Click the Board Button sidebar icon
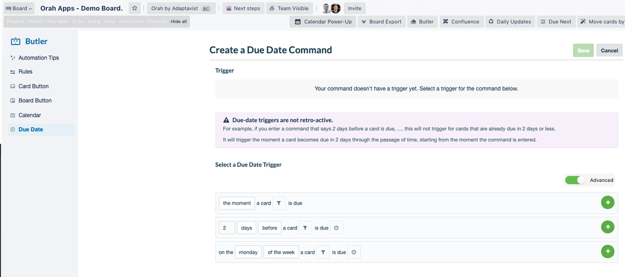This screenshot has width=625, height=277. point(13,101)
